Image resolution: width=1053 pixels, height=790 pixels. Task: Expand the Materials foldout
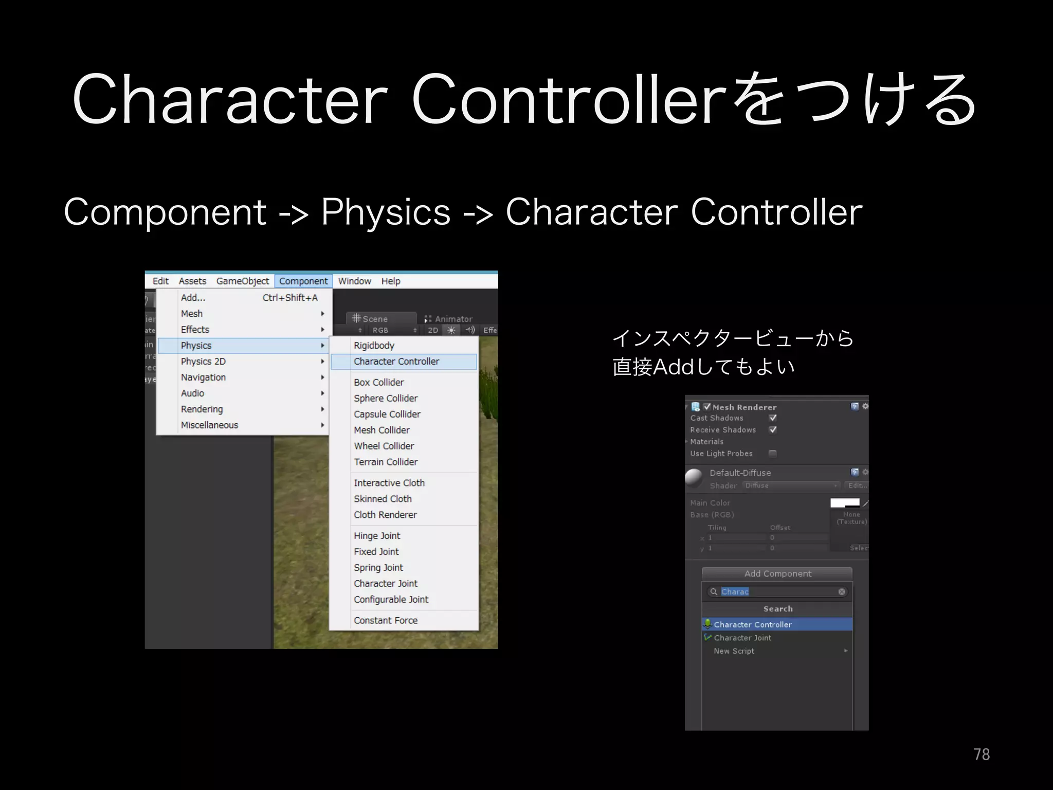pos(687,441)
